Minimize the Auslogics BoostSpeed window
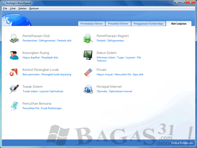 coord(177,2)
